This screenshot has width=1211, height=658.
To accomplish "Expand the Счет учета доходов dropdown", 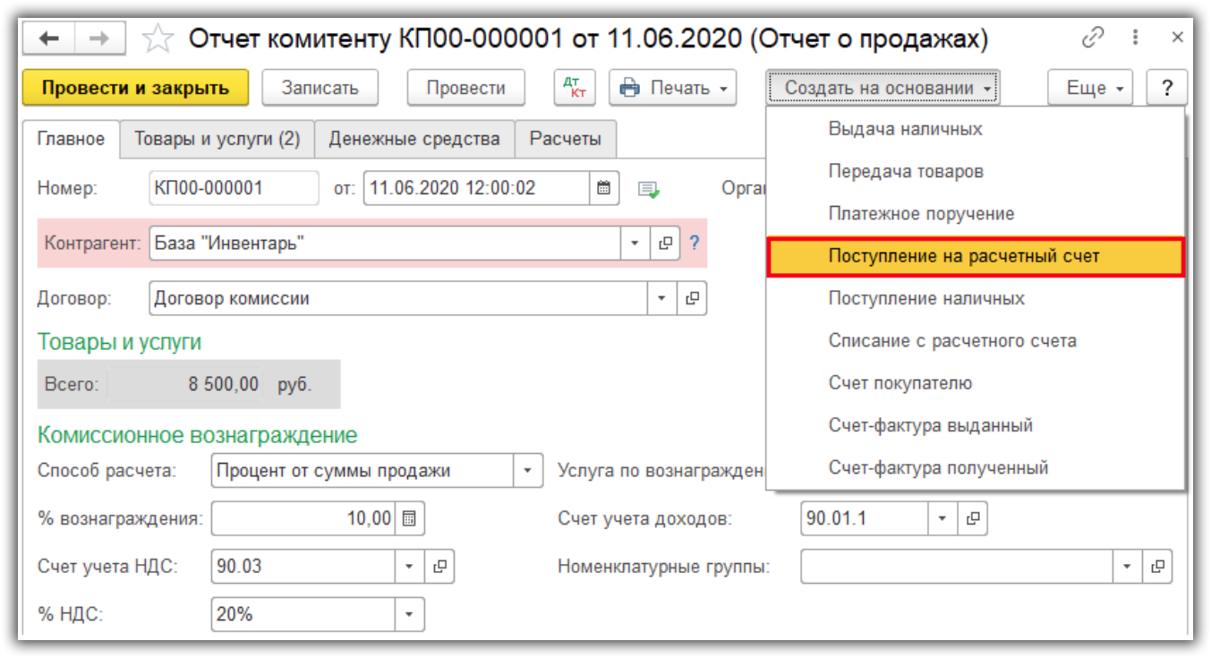I will click(942, 518).
